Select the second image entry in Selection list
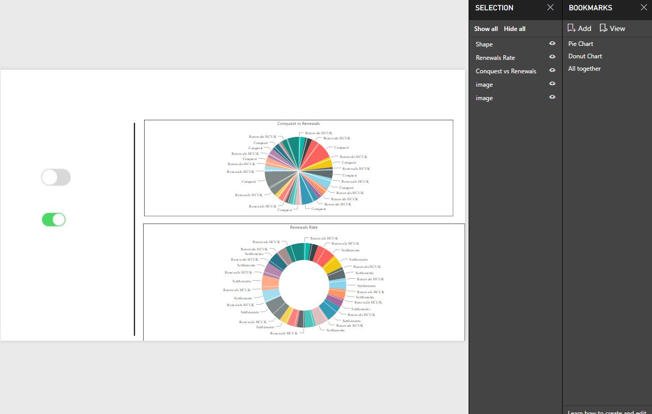Viewport: 652px width, 414px height. pos(484,98)
